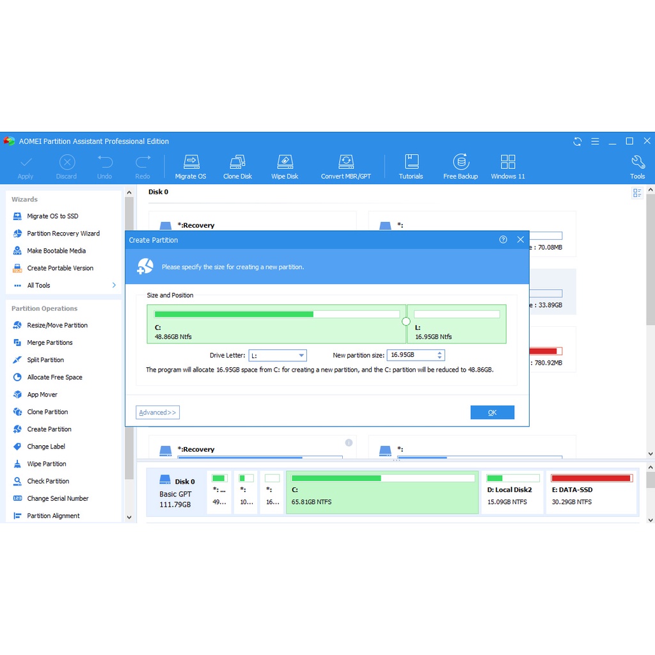655x655 pixels.
Task: Choose Create Portable Version
Action: tap(60, 268)
